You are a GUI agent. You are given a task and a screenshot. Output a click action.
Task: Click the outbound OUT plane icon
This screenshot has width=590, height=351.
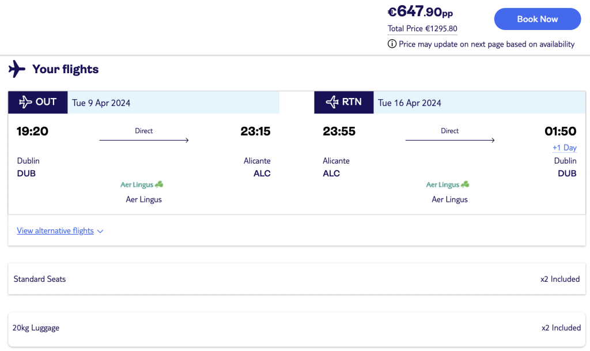[25, 102]
